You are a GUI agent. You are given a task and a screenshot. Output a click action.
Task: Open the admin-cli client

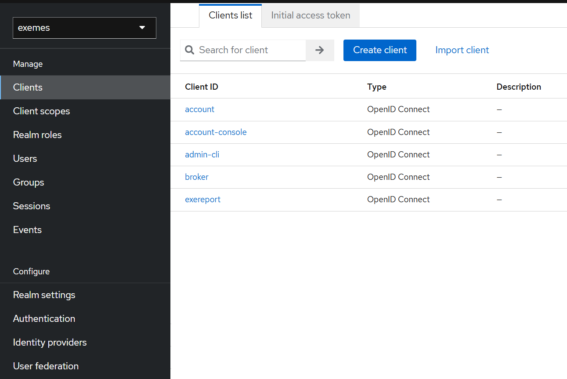point(202,155)
